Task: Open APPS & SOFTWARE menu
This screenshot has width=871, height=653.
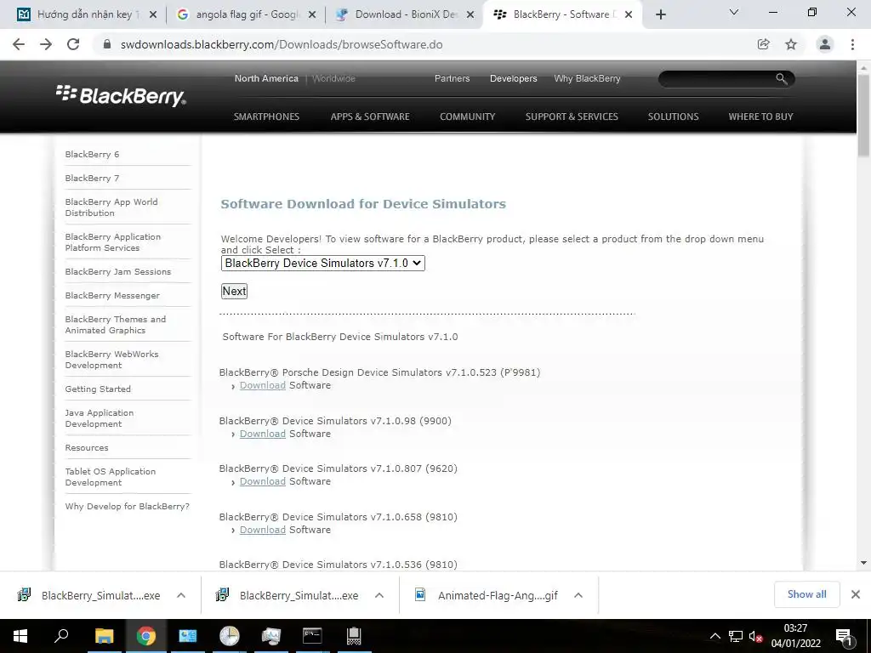Action: [370, 116]
